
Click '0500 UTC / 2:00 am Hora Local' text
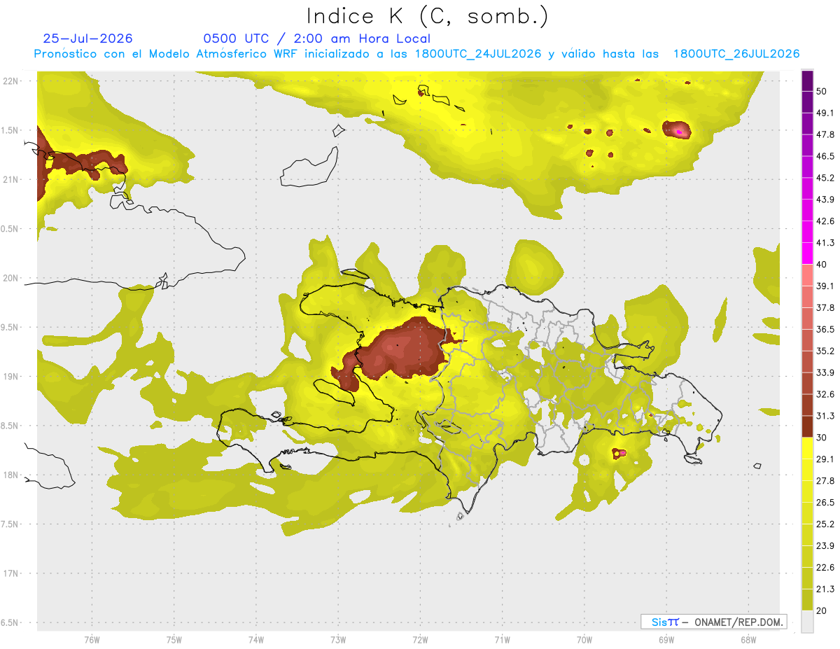tap(316, 39)
